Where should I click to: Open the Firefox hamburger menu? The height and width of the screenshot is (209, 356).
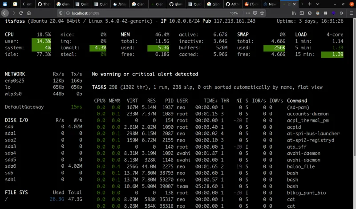coord(351,13)
